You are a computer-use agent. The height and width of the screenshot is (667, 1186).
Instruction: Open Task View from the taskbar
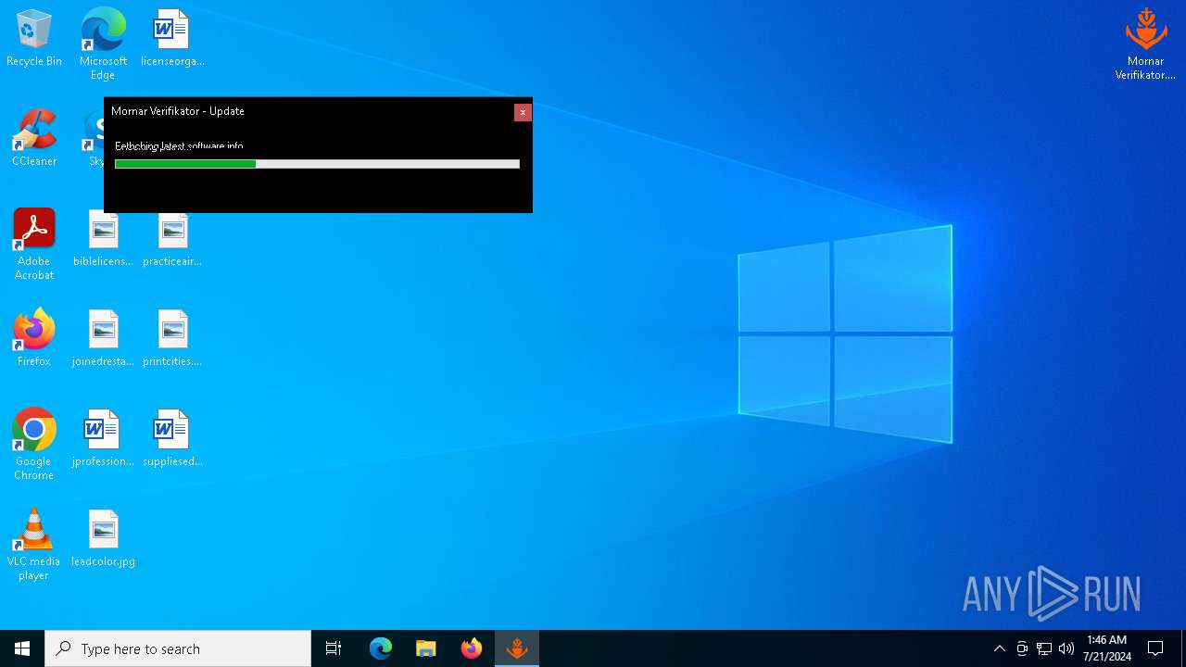coord(334,648)
